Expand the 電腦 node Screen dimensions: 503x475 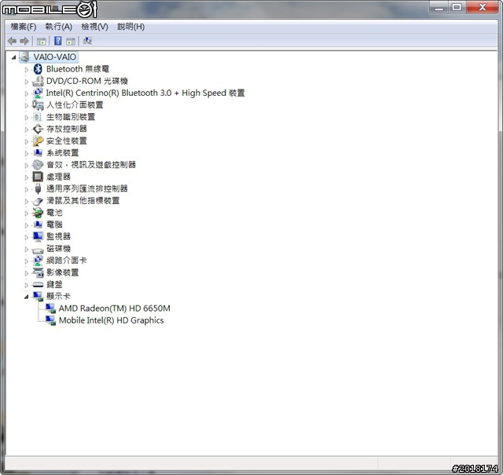27,225
